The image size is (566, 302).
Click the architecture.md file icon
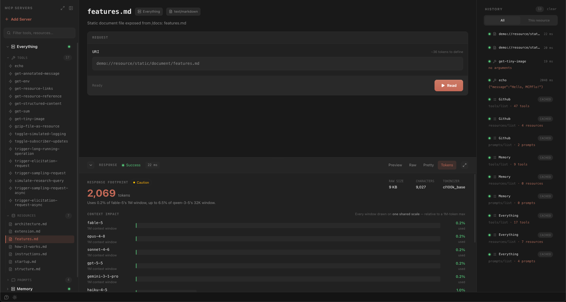[x=11, y=224]
